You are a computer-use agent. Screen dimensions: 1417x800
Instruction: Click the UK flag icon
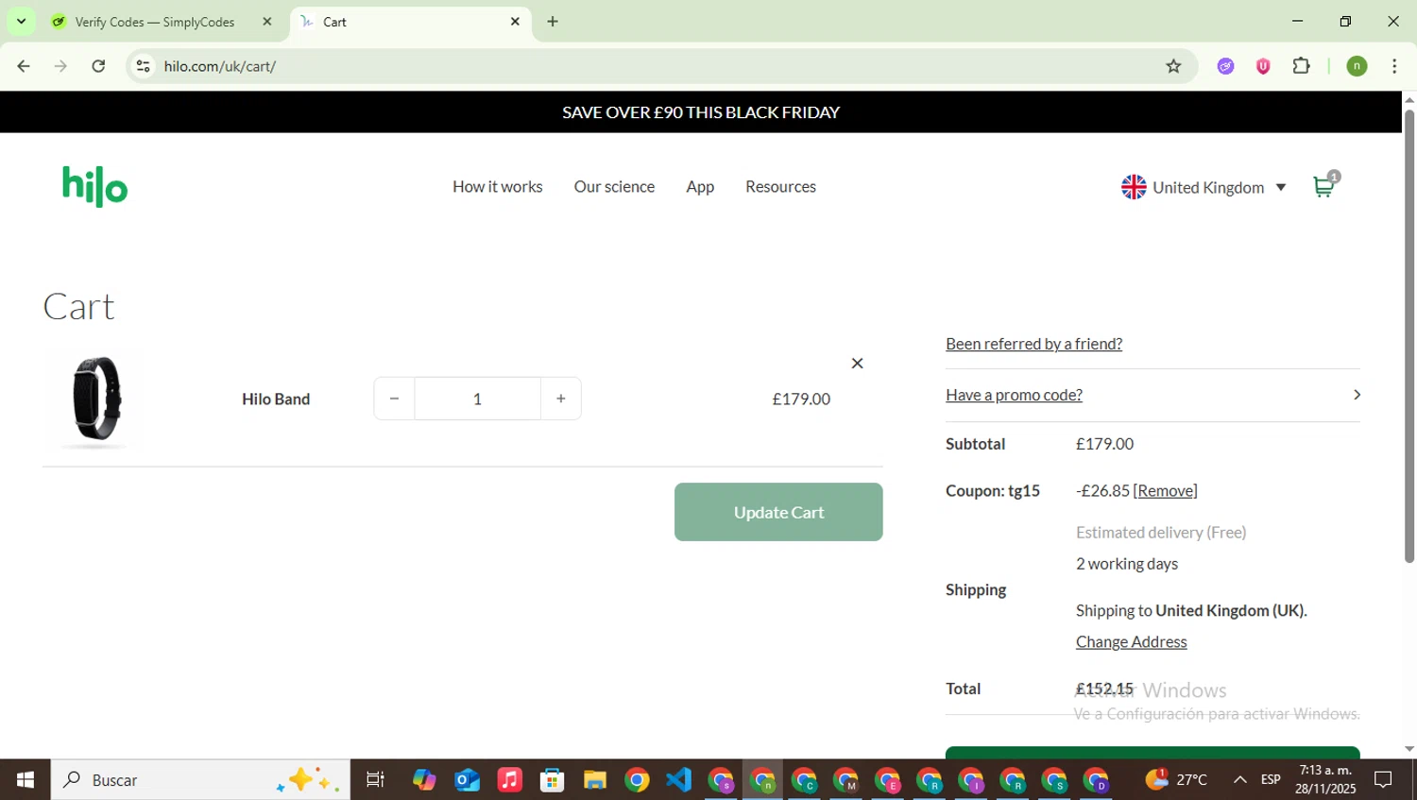[x=1134, y=187]
